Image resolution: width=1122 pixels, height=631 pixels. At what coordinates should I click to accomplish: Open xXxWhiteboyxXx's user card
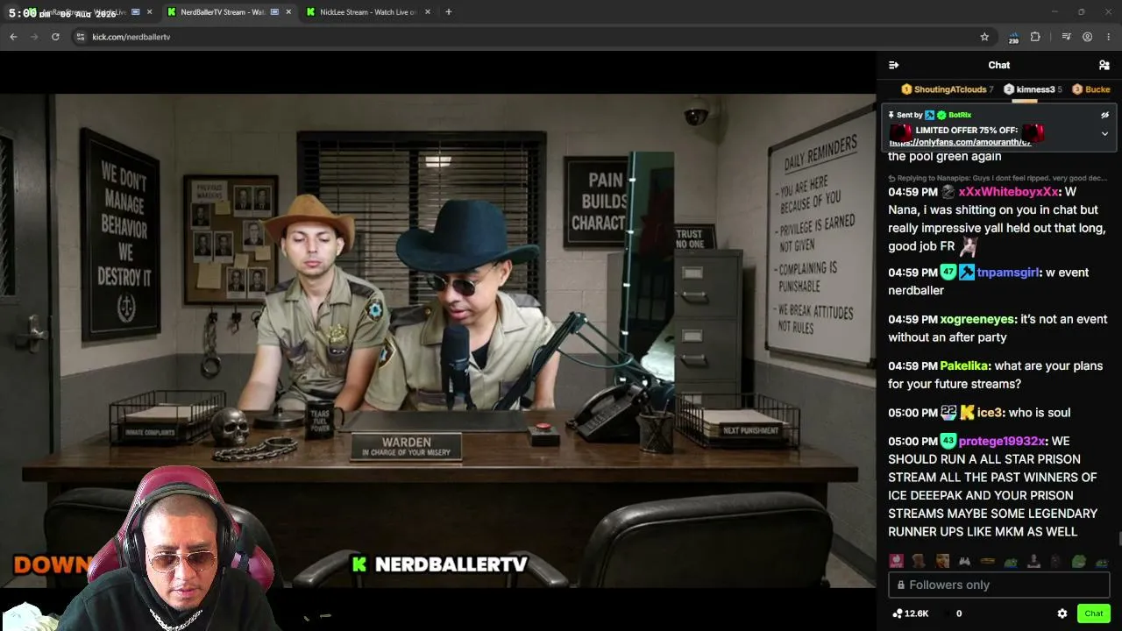(1008, 192)
